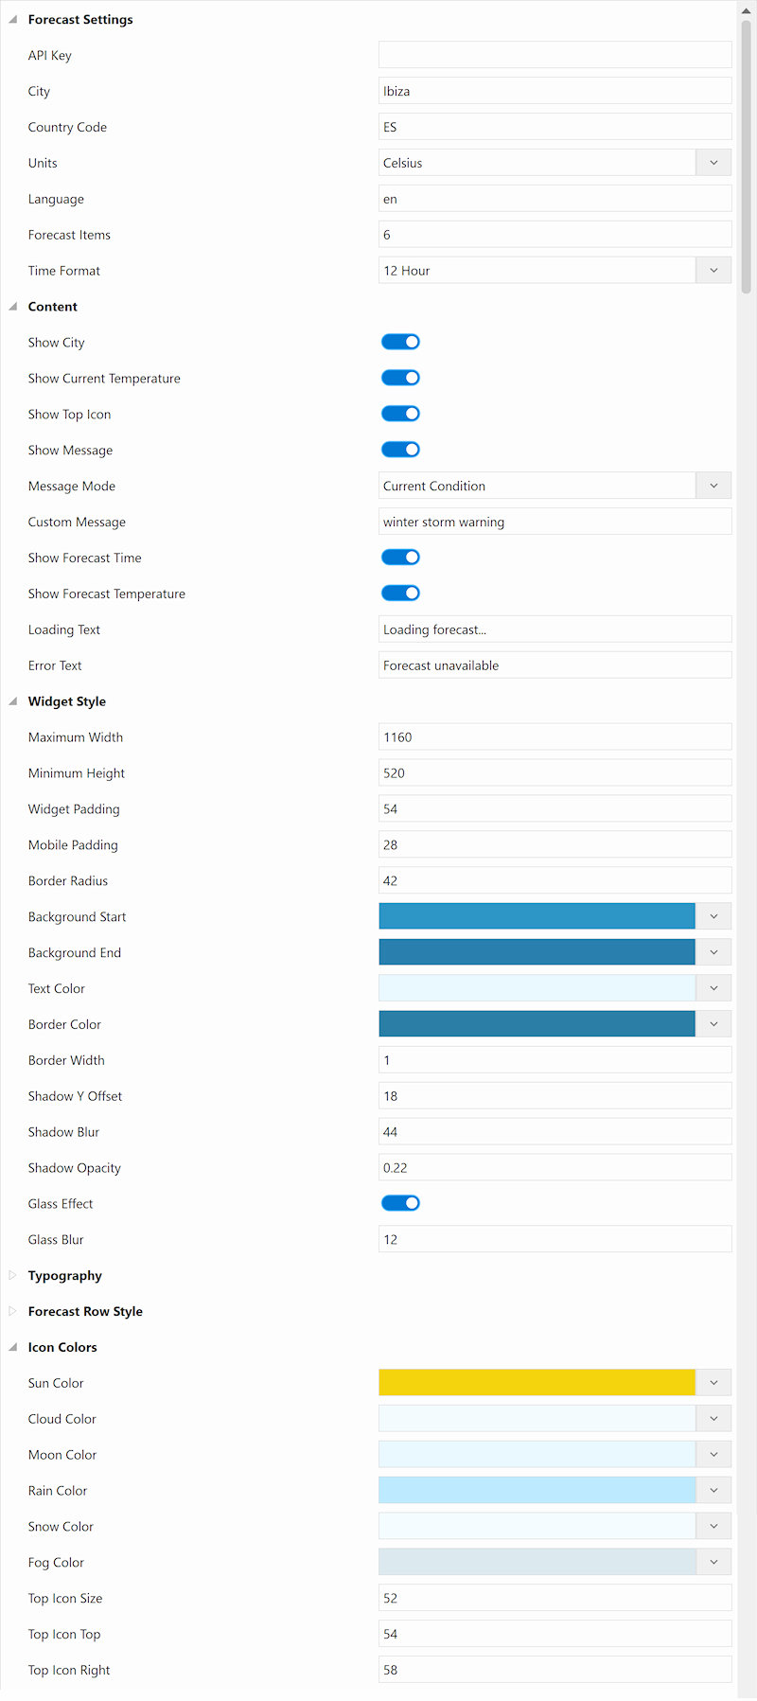
Task: Click the Sun Color yellow swatch
Action: (x=537, y=1383)
